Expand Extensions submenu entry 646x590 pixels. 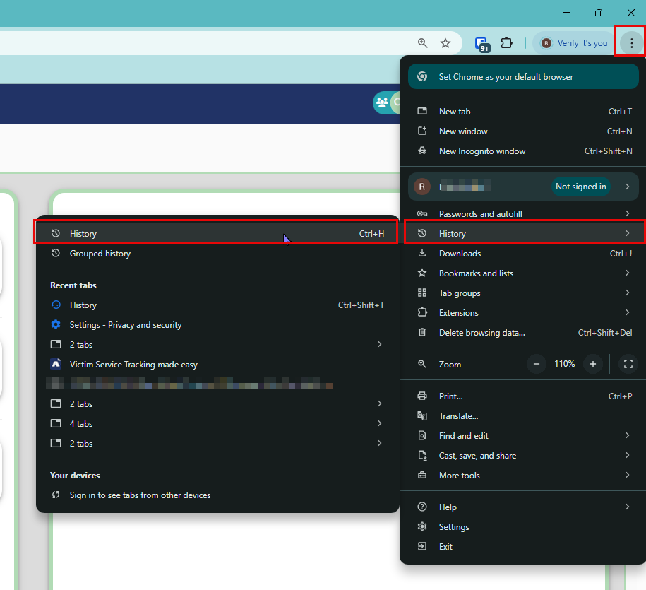point(523,312)
